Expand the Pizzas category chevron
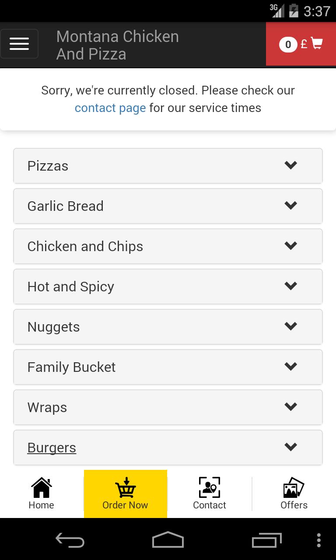This screenshot has width=336, height=560. pyautogui.click(x=291, y=165)
